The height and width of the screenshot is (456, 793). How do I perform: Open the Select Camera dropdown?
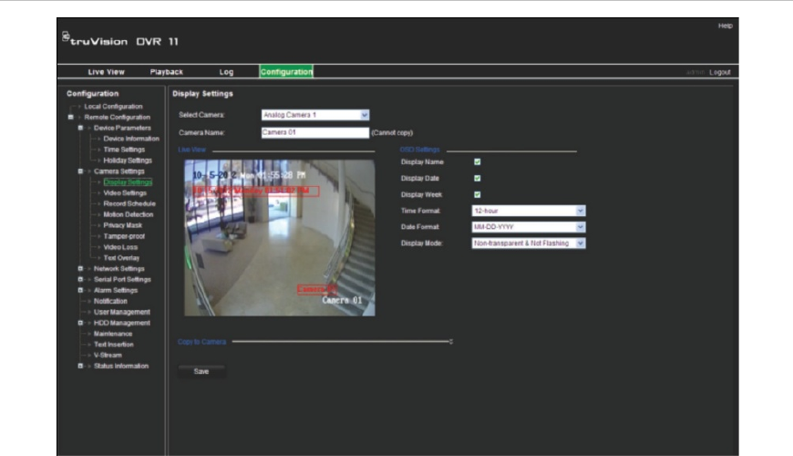coord(315,115)
